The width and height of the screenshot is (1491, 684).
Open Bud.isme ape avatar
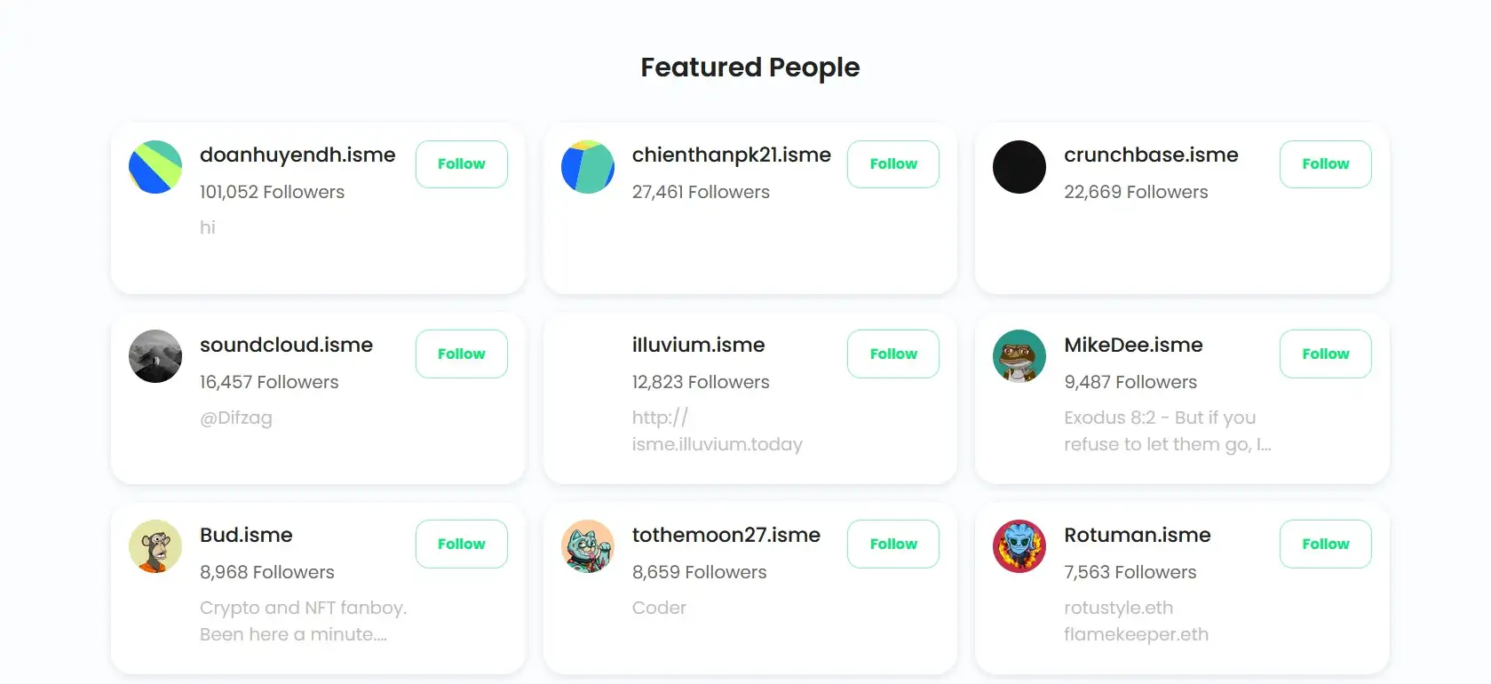click(155, 546)
